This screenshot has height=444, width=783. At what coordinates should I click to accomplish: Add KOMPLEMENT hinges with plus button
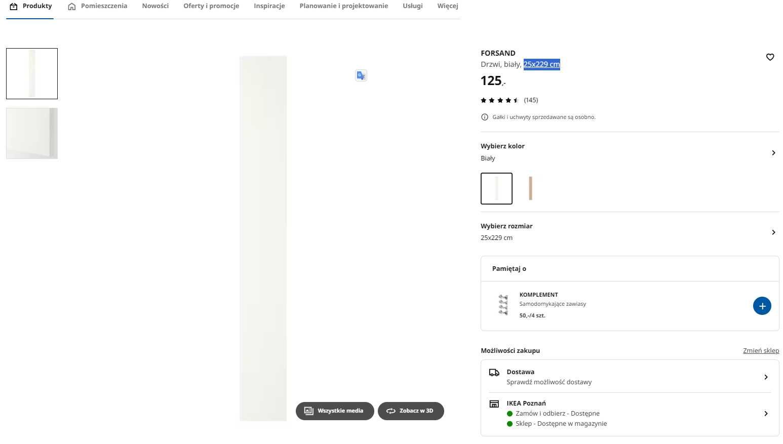(762, 306)
